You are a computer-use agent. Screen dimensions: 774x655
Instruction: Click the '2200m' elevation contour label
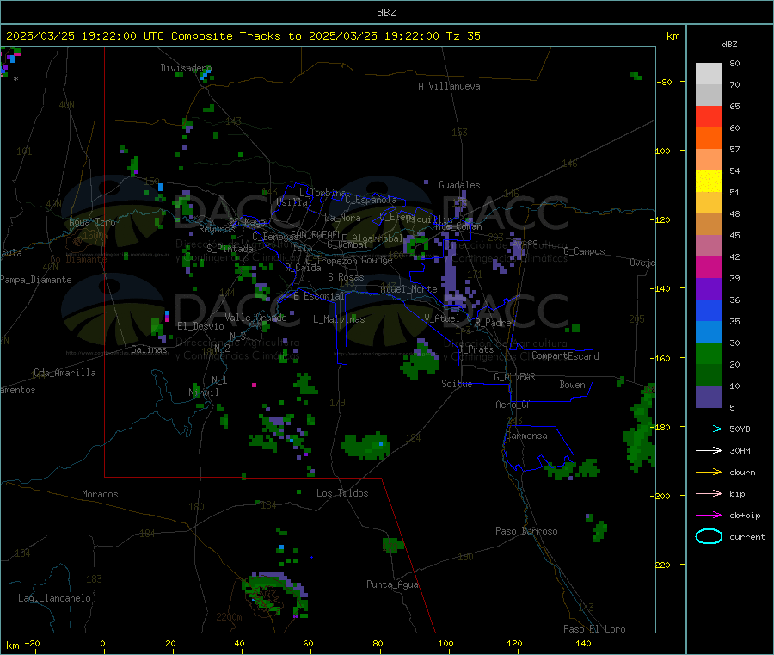(229, 617)
